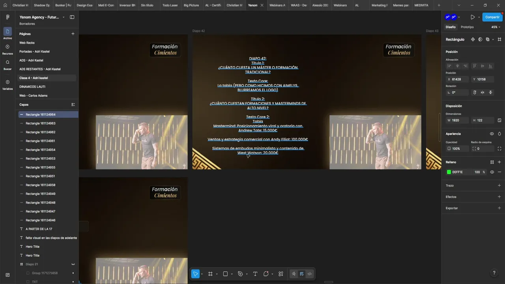Image resolution: width=505 pixels, height=284 pixels.
Task: Remove the fill with minus button
Action: pos(499,172)
